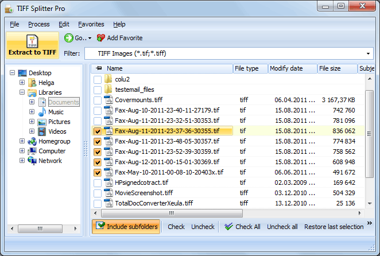380x256 pixels.
Task: Click the Extract to TIFF icon button
Action: 32,45
